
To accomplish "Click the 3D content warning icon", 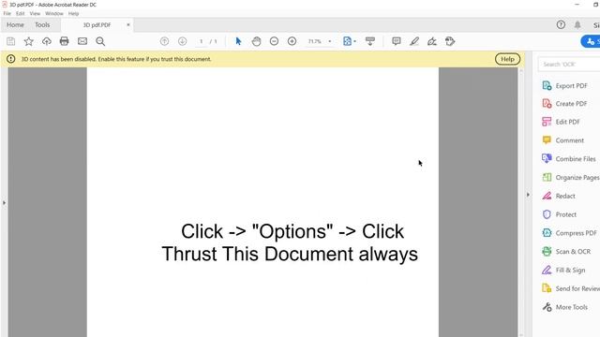I will coord(10,59).
